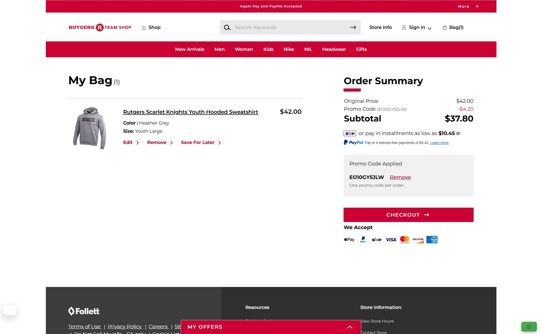Screen dimensions: 542x334
Task: Expand the MY OFFERS panel
Action: (x=271, y=327)
